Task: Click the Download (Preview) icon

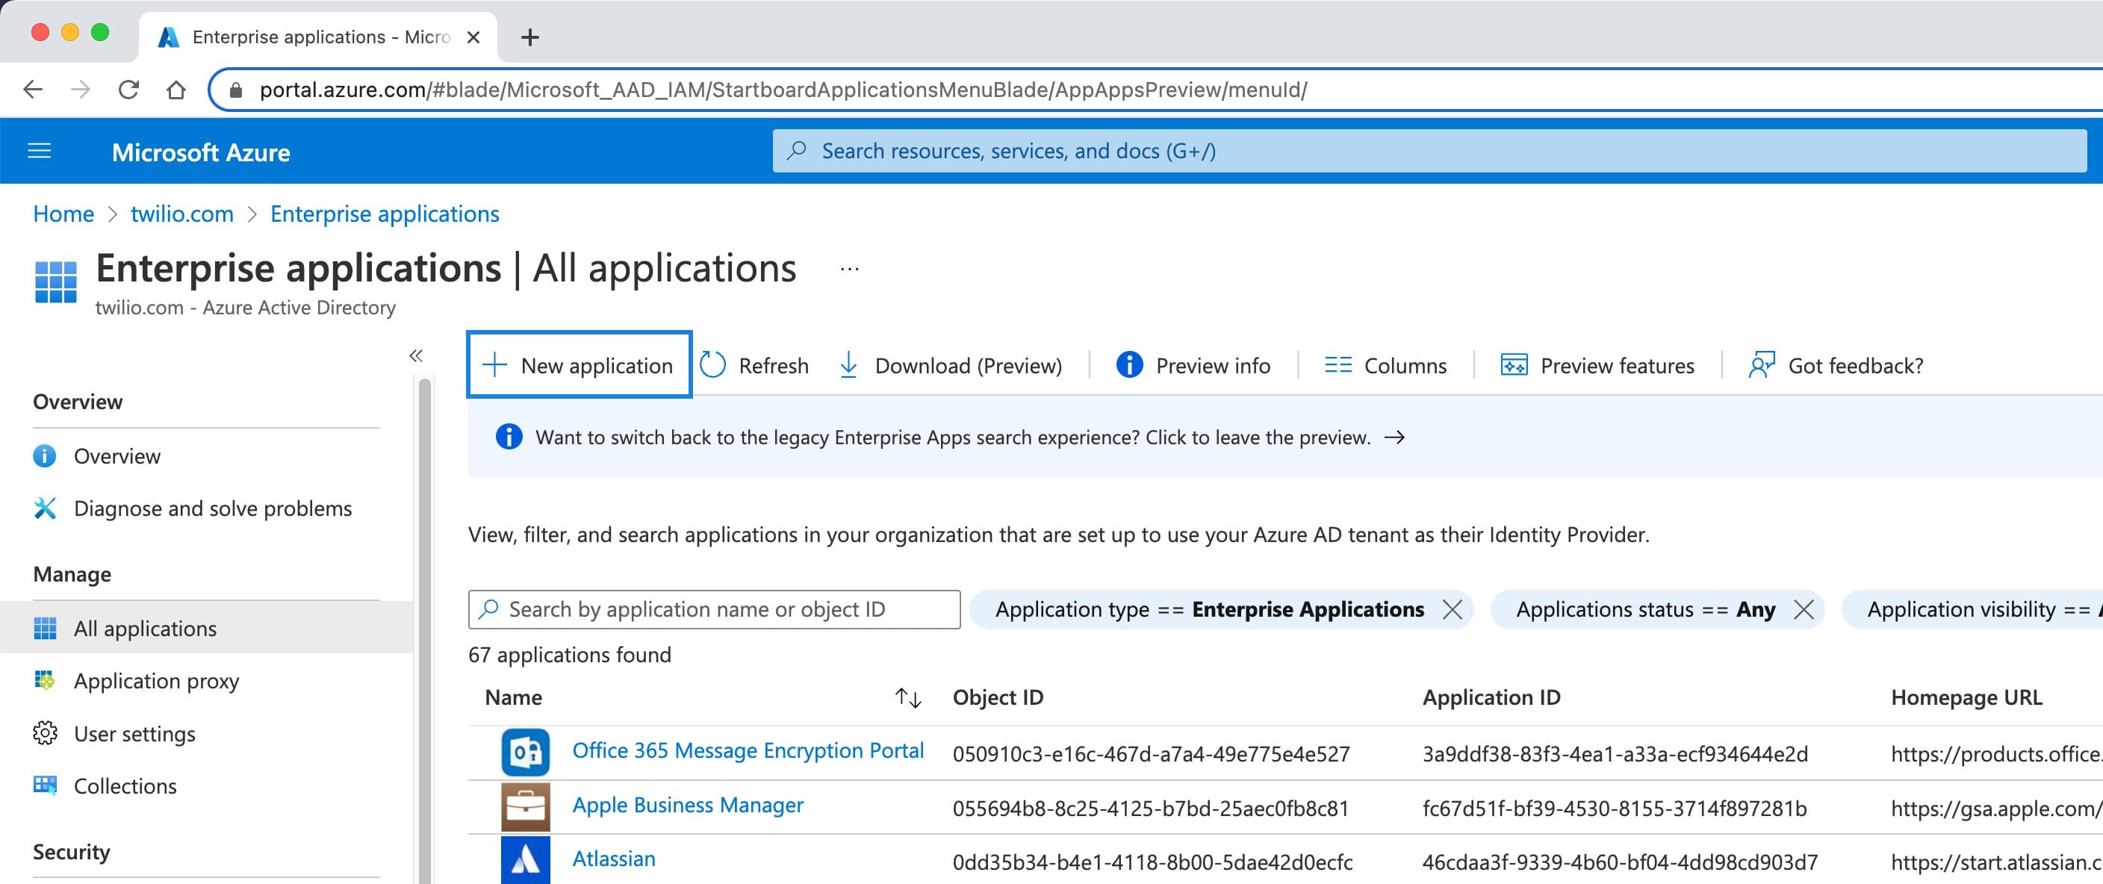Action: 848,365
